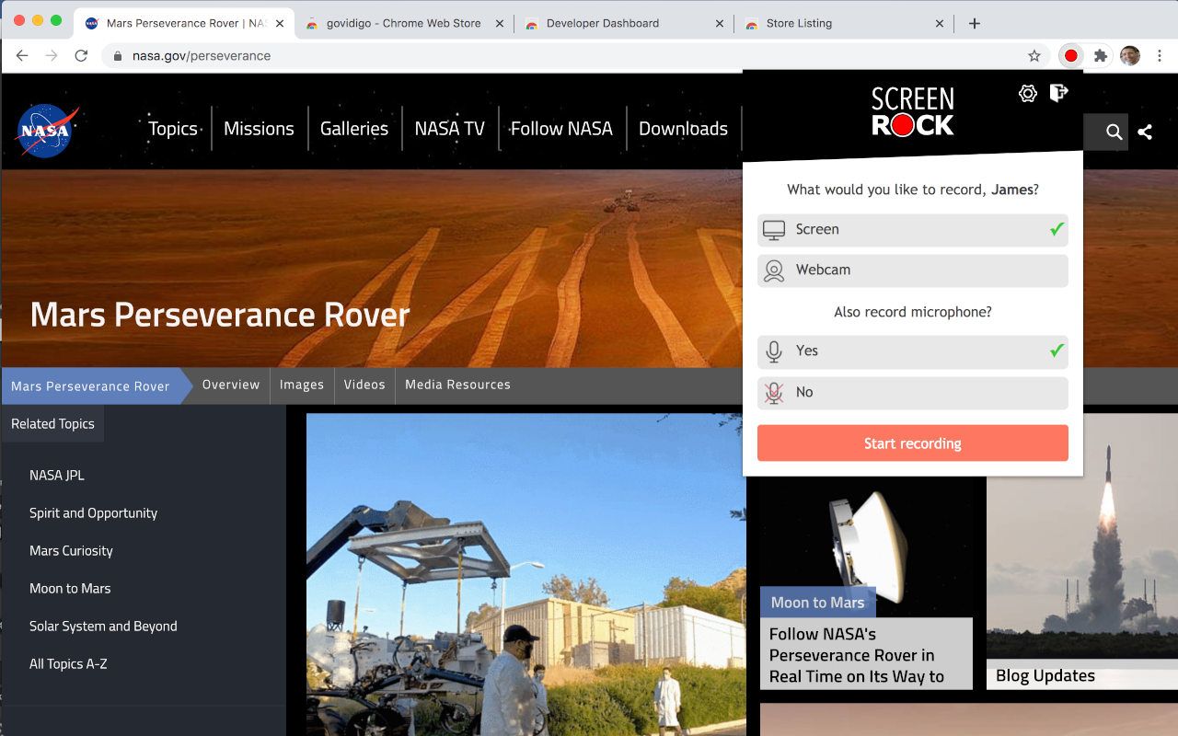The height and width of the screenshot is (736, 1178).
Task: Select Webcam as recording source
Action: (913, 270)
